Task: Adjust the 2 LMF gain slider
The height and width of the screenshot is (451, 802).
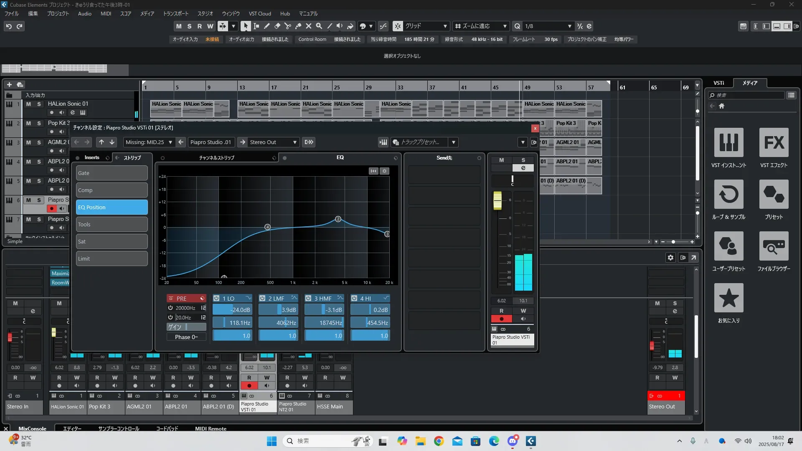Action: 278,310
